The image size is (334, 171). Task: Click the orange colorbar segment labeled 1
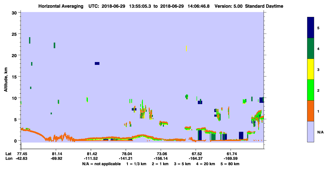pyautogui.click(x=311, y=111)
